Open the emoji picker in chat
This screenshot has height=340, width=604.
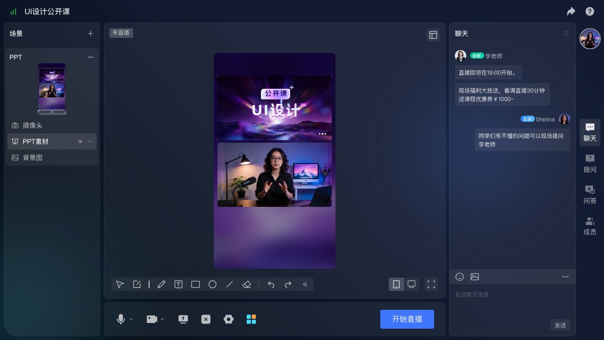pos(460,277)
